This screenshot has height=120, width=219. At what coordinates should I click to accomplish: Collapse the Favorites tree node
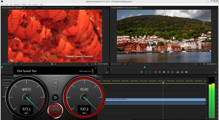[x=3, y=83]
